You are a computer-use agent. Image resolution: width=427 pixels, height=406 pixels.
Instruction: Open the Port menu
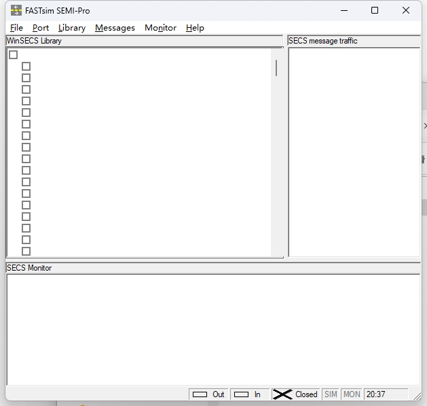pyautogui.click(x=41, y=28)
